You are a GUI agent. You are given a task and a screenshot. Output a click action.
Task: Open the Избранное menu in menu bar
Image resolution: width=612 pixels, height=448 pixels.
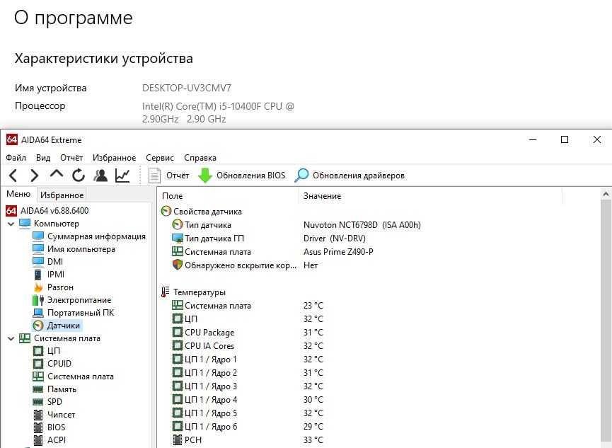coord(115,158)
